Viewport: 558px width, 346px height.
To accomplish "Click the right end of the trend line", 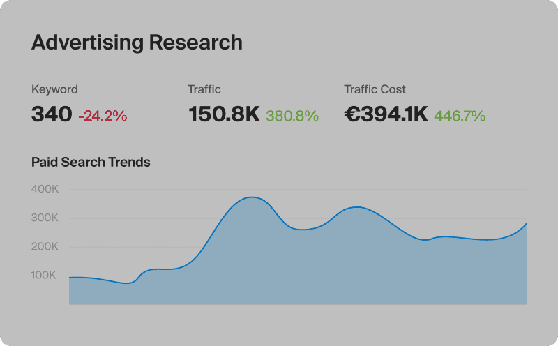I will point(526,224).
